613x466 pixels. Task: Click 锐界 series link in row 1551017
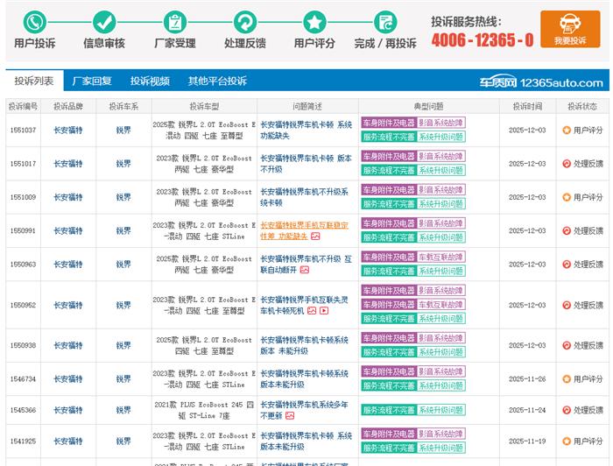pos(123,164)
